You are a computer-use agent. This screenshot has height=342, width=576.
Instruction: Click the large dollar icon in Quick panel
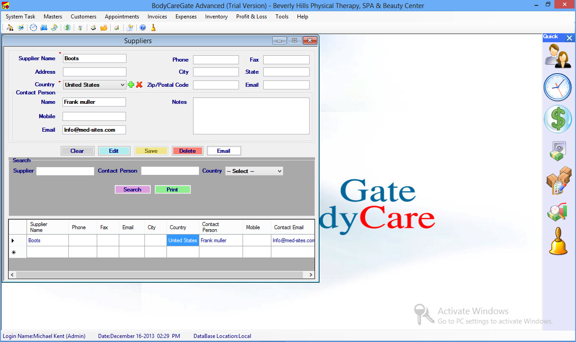click(x=558, y=119)
